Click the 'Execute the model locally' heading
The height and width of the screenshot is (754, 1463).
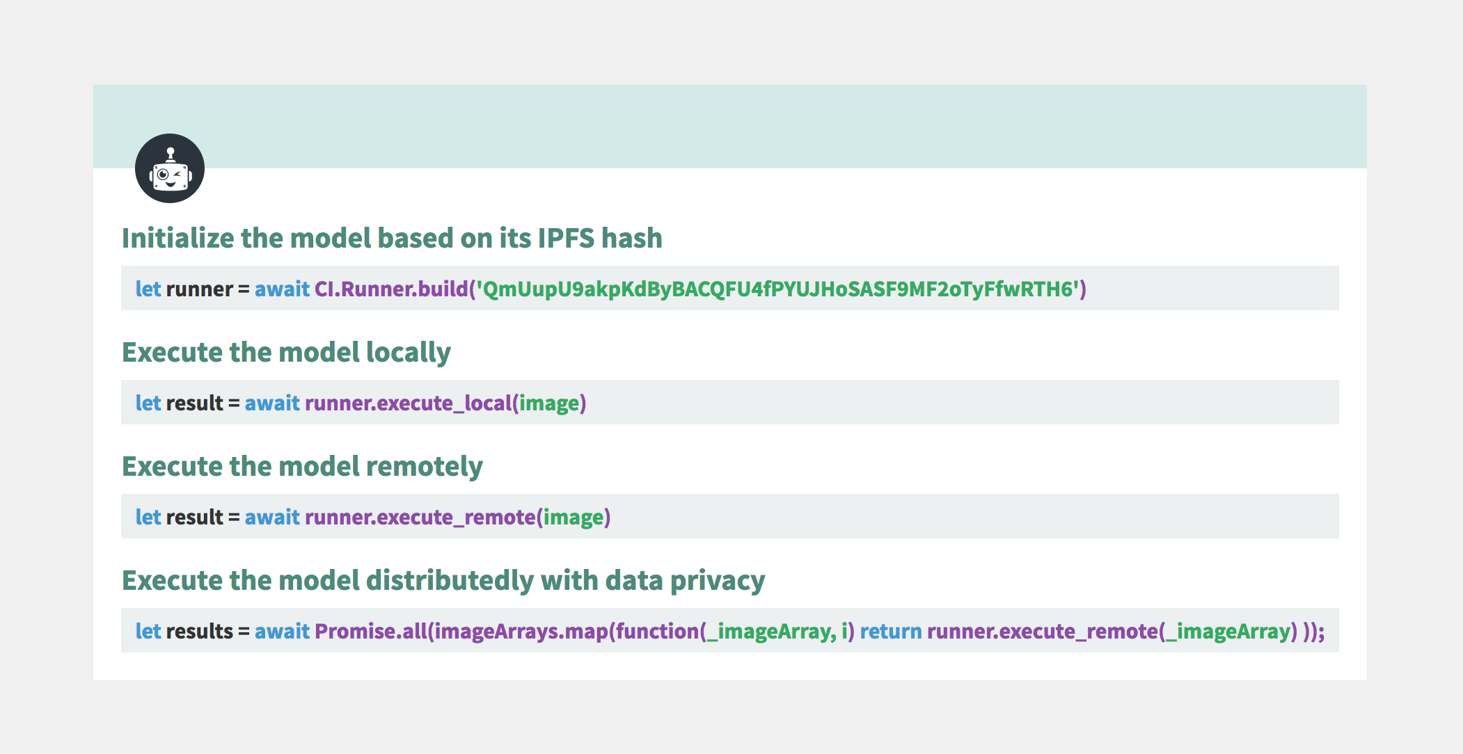pyautogui.click(x=286, y=352)
